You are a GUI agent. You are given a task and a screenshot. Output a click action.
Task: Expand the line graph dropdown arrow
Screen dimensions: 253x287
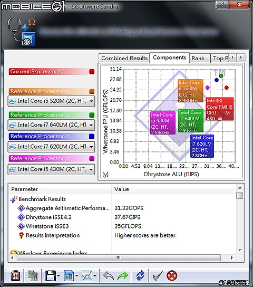[x=95, y=276]
